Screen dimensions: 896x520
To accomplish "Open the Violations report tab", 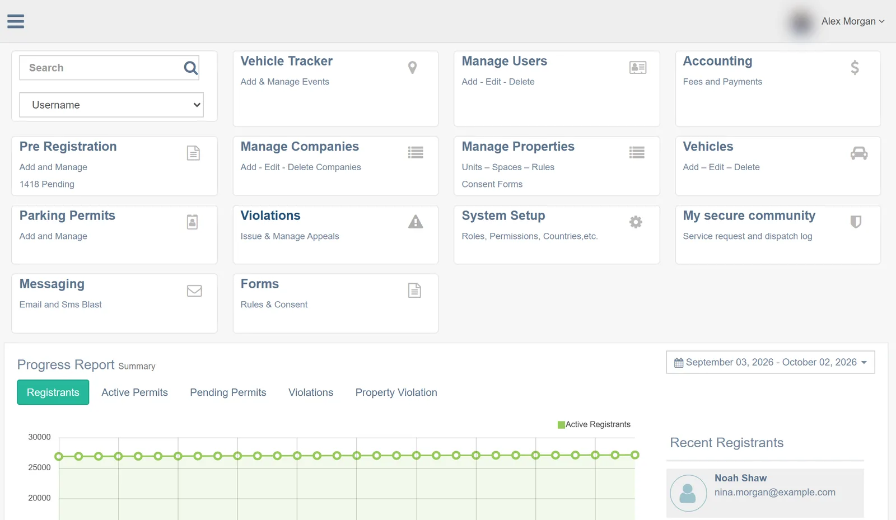I will pos(311,392).
